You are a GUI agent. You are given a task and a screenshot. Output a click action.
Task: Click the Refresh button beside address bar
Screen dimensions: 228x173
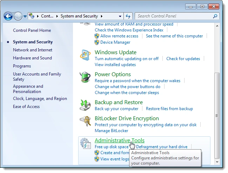point(128,16)
